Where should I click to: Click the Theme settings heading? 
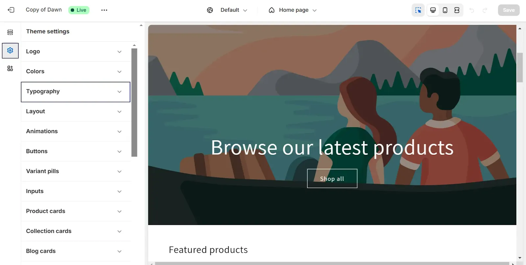pos(48,31)
